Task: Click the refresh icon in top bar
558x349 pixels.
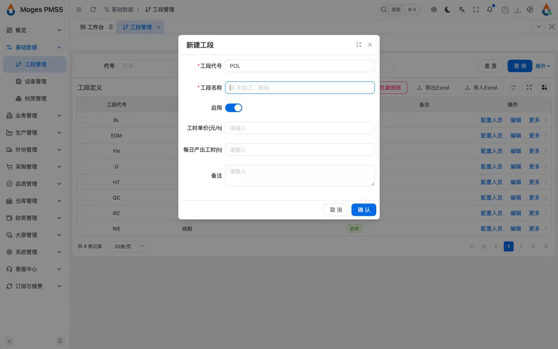Action: click(x=93, y=10)
